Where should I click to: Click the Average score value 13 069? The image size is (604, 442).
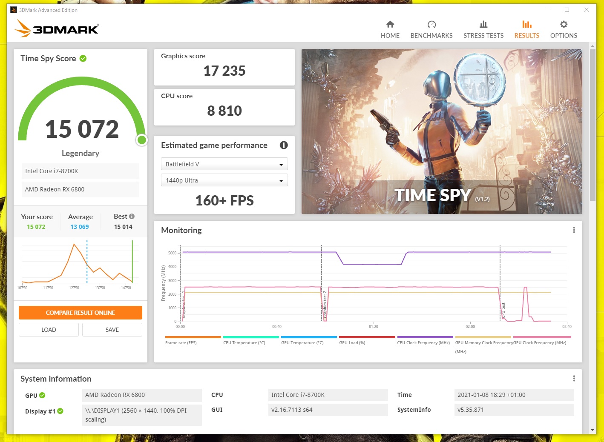[x=80, y=227]
